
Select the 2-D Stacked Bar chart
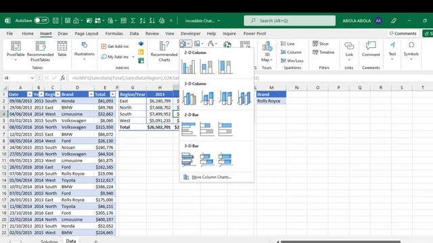[x=207, y=129]
